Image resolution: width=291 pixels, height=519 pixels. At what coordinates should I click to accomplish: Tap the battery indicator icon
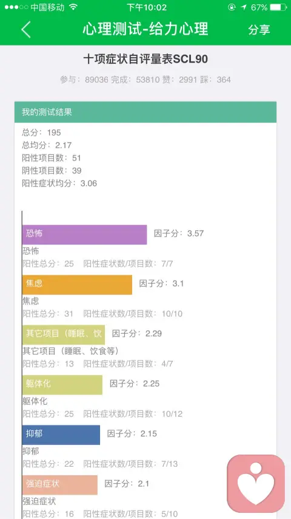click(x=278, y=7)
